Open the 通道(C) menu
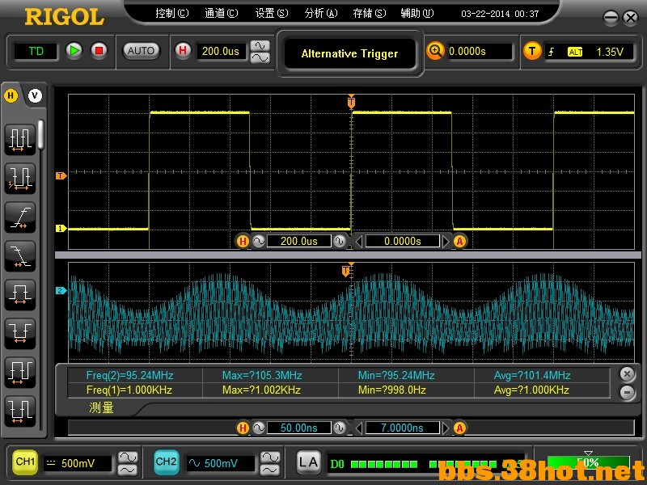Viewport: 647px width, 485px height. pyautogui.click(x=222, y=14)
